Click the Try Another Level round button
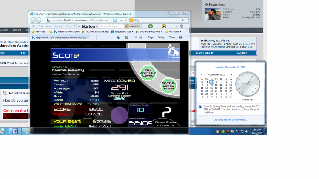This screenshot has height=179, width=319. (148, 73)
